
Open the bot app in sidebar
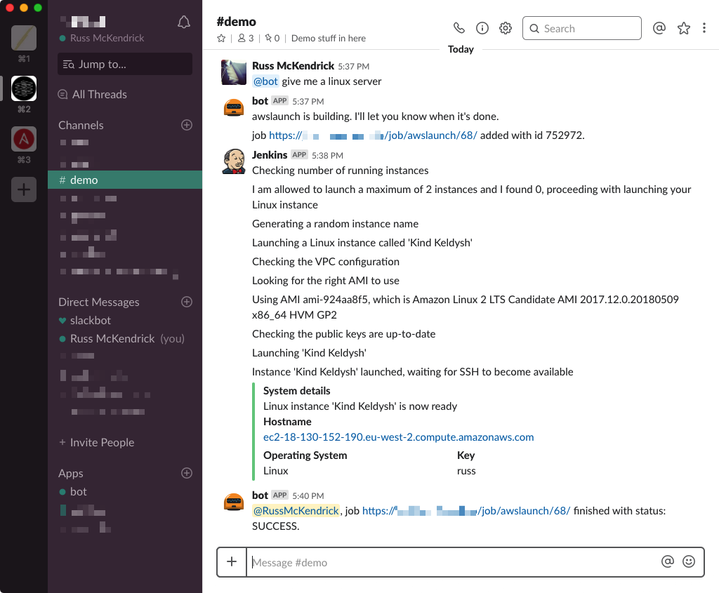click(73, 492)
